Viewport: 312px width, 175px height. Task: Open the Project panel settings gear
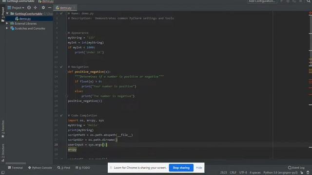pyautogui.click(x=43, y=8)
